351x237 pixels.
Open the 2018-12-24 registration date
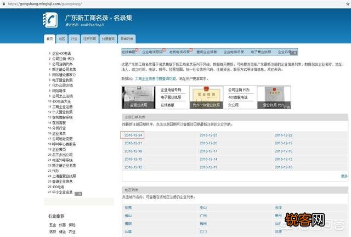[x=133, y=135]
